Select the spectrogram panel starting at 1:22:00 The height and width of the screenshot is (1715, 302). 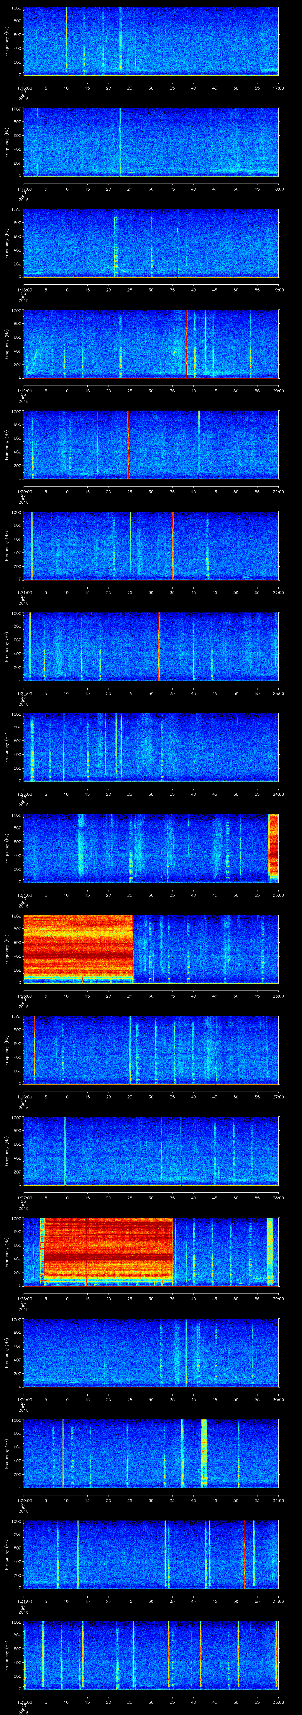[x=151, y=646]
